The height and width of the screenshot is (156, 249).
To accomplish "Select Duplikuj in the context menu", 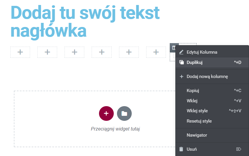I will 194,62.
